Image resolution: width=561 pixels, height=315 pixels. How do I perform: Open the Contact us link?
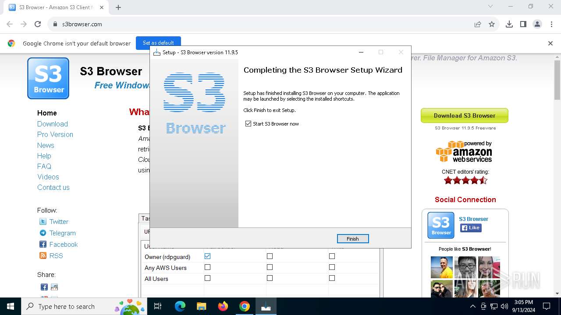coord(53,187)
